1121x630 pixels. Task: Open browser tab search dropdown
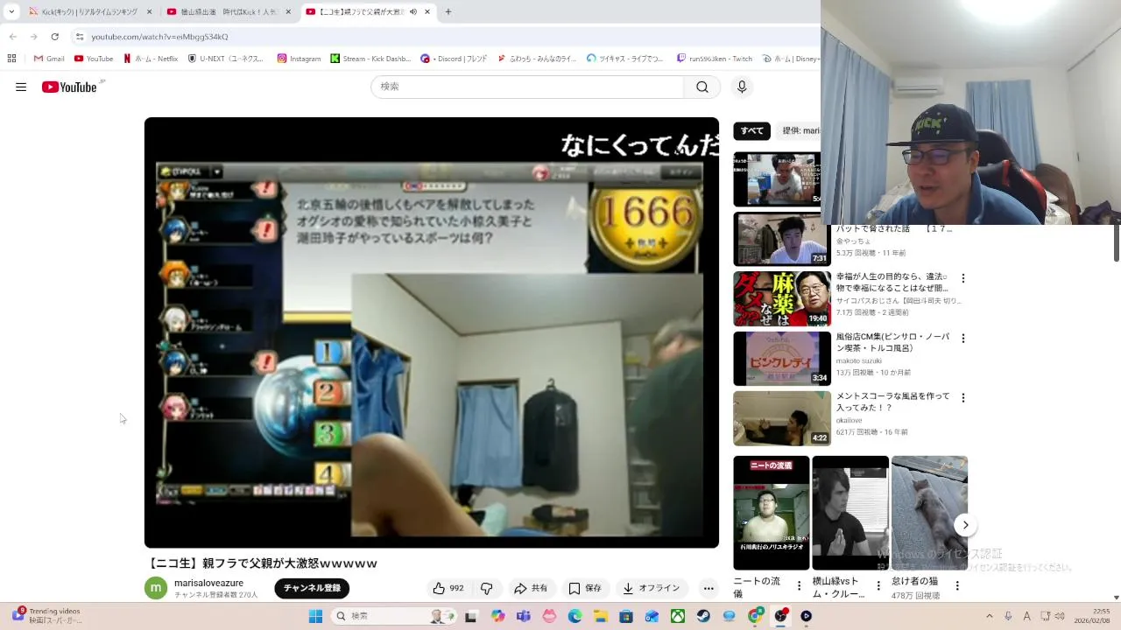pyautogui.click(x=11, y=12)
